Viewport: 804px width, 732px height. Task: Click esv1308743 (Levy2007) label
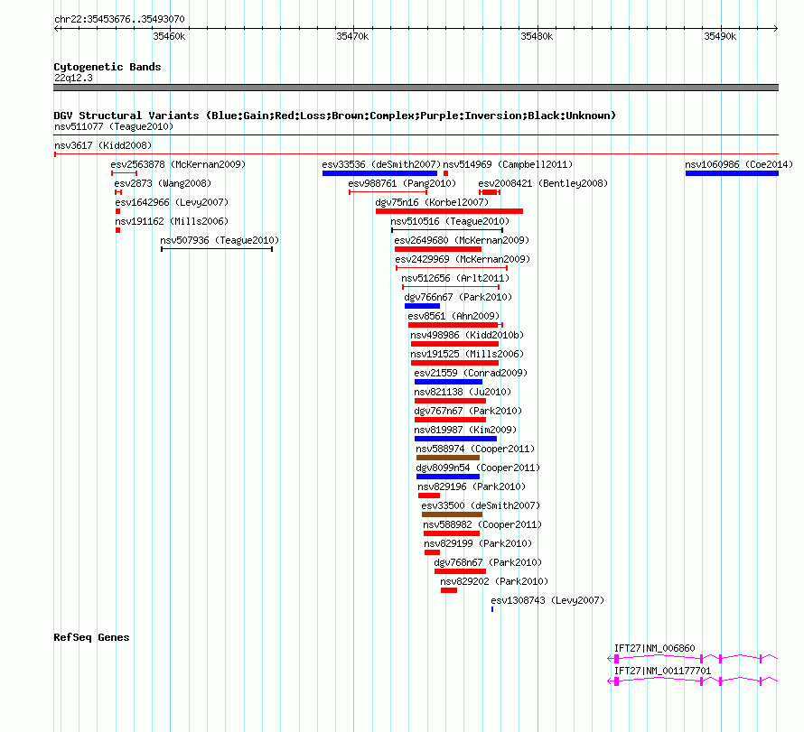pos(547,600)
